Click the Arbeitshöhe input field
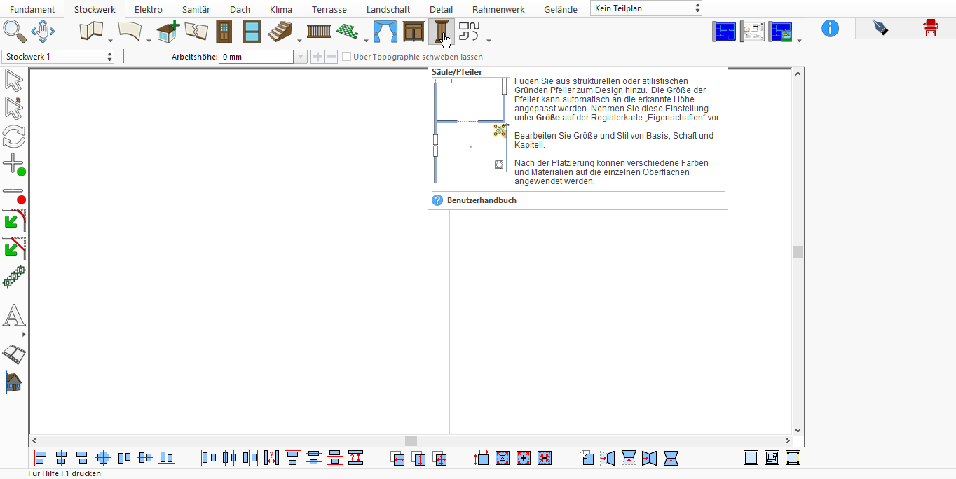Screen dimensions: 956x479 tap(257, 57)
